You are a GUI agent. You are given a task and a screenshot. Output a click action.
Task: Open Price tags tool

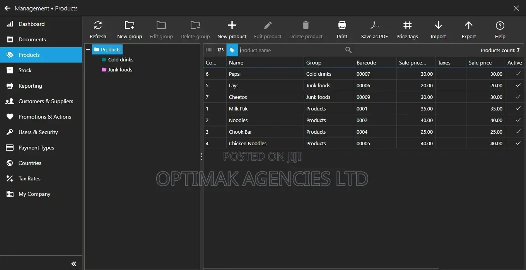coord(407,30)
